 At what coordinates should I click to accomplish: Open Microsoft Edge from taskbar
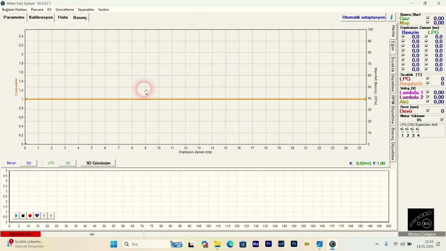230,244
